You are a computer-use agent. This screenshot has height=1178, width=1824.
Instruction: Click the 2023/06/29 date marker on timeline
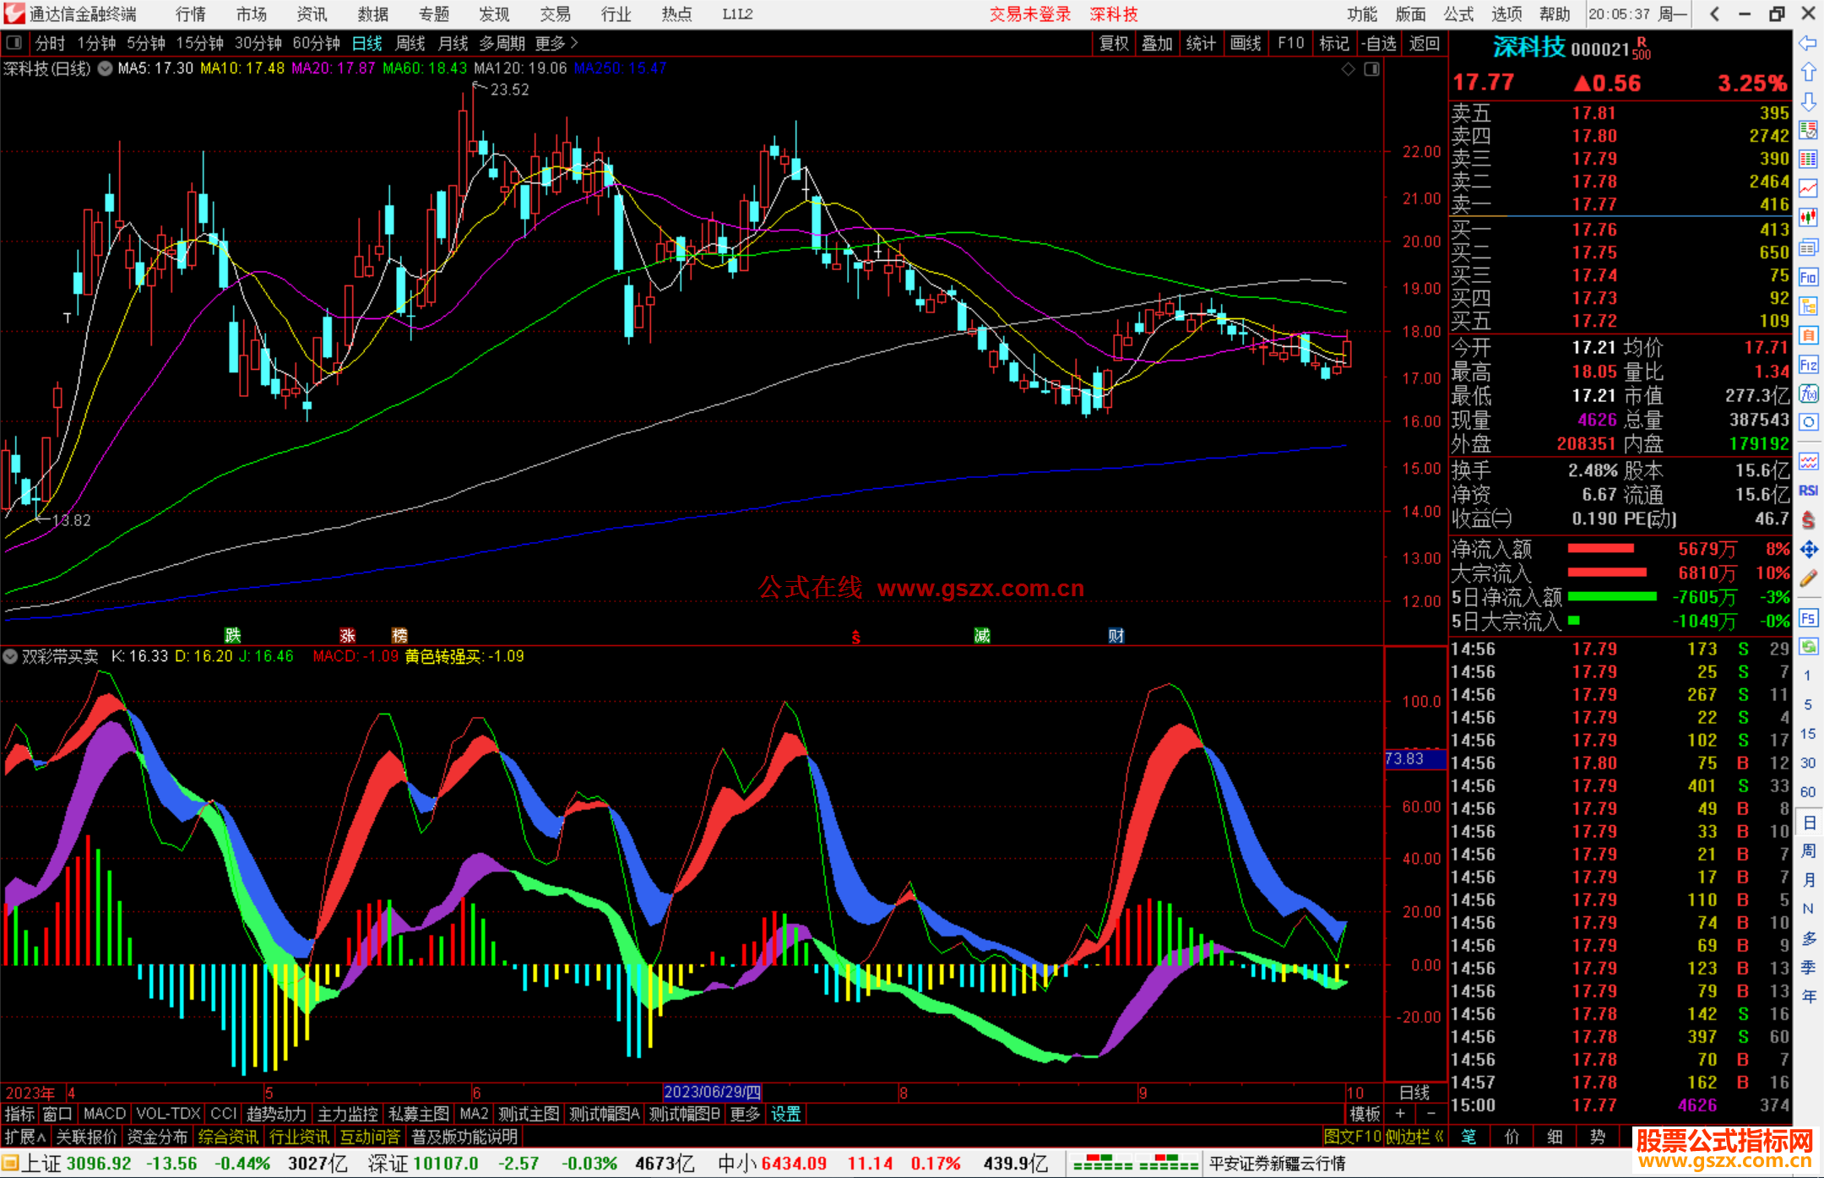(712, 1092)
